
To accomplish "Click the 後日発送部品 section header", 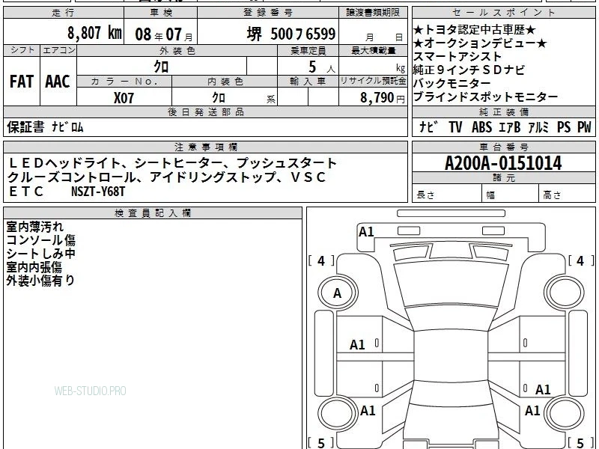I will (205, 112).
